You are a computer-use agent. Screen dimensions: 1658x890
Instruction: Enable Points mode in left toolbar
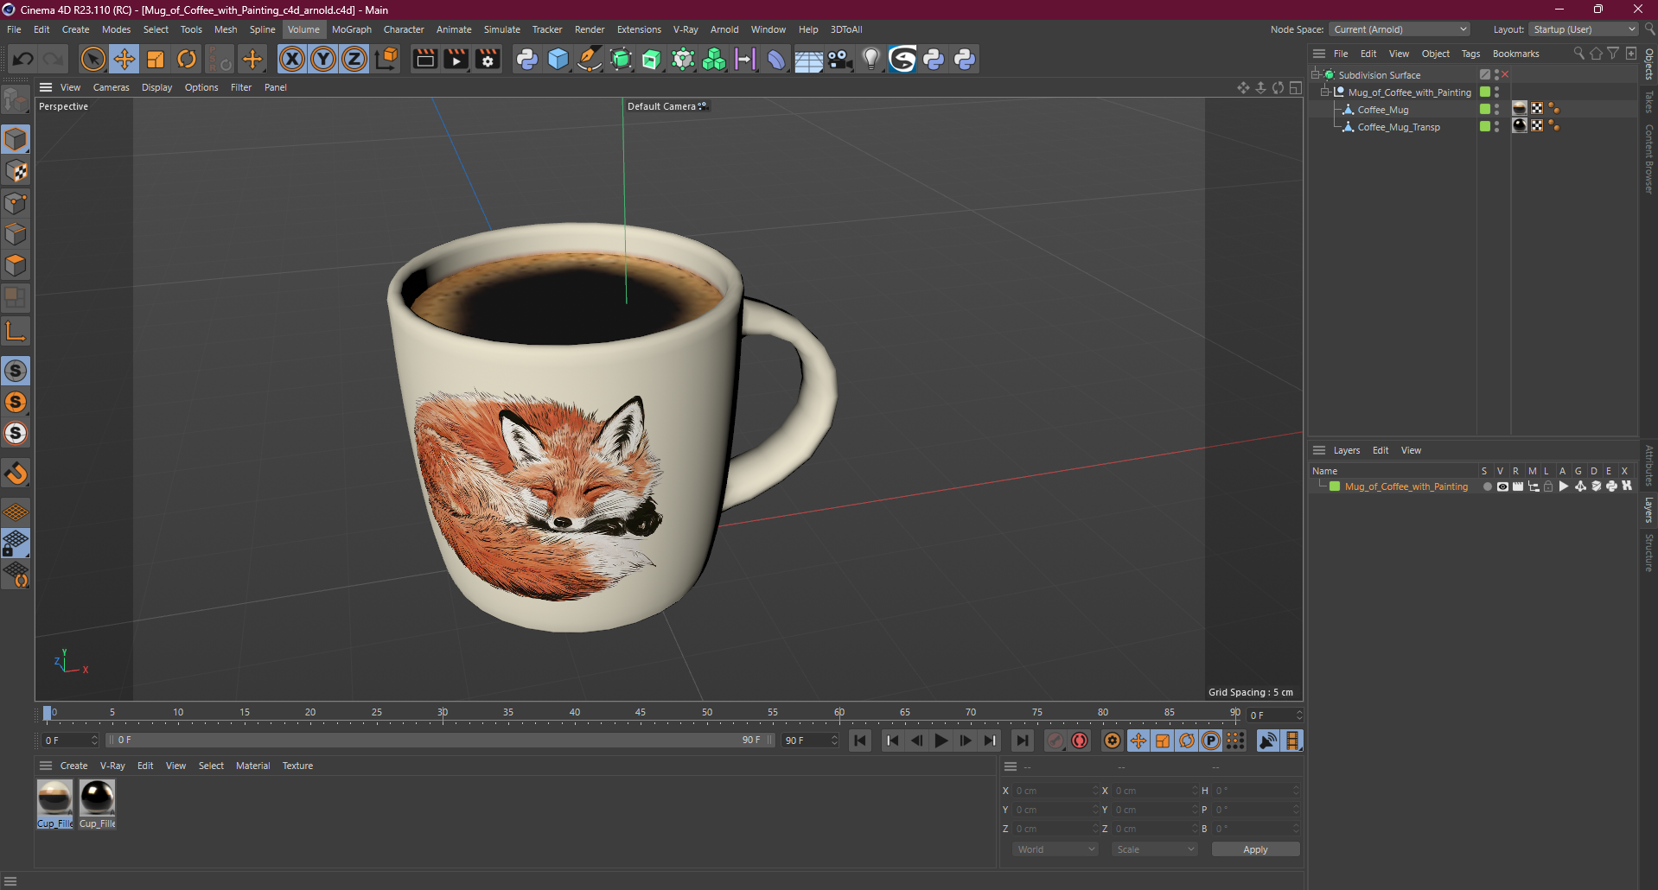click(x=16, y=203)
